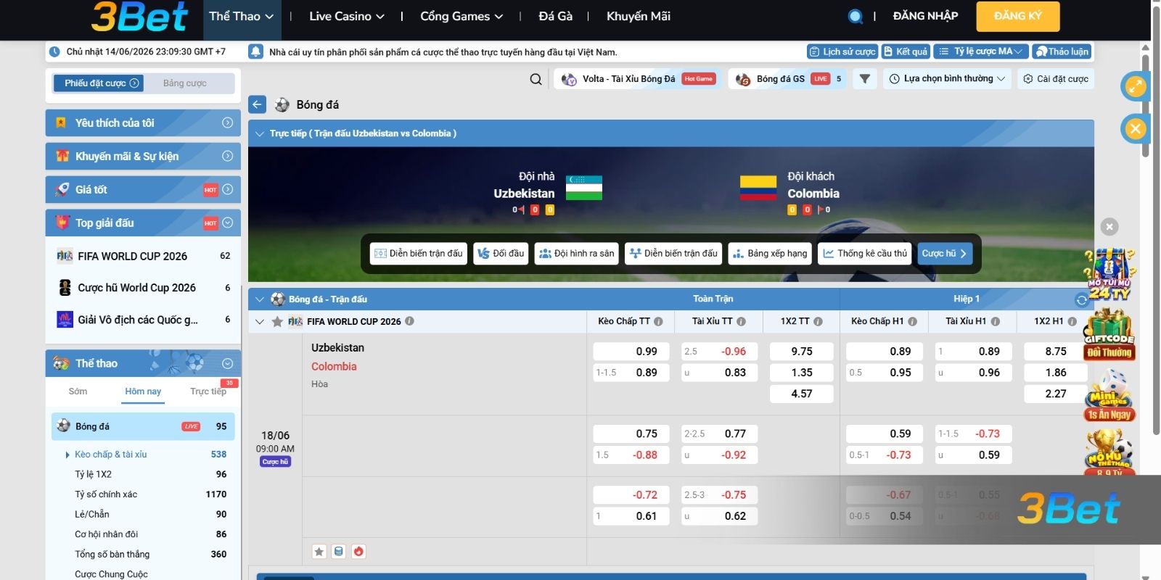This screenshot has width=1161, height=580.
Task: Go to Đá Gà
Action: click(x=556, y=16)
